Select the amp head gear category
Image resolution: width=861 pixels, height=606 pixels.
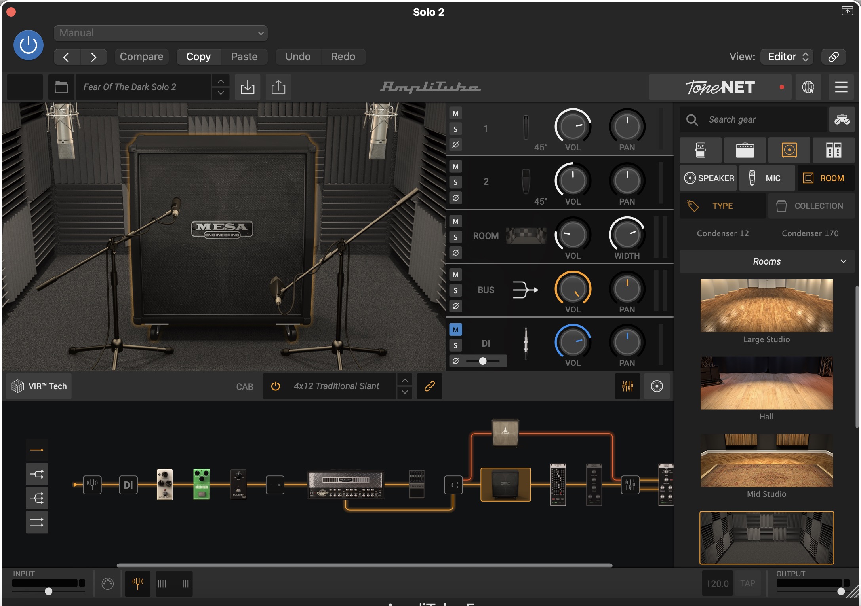[x=745, y=150]
